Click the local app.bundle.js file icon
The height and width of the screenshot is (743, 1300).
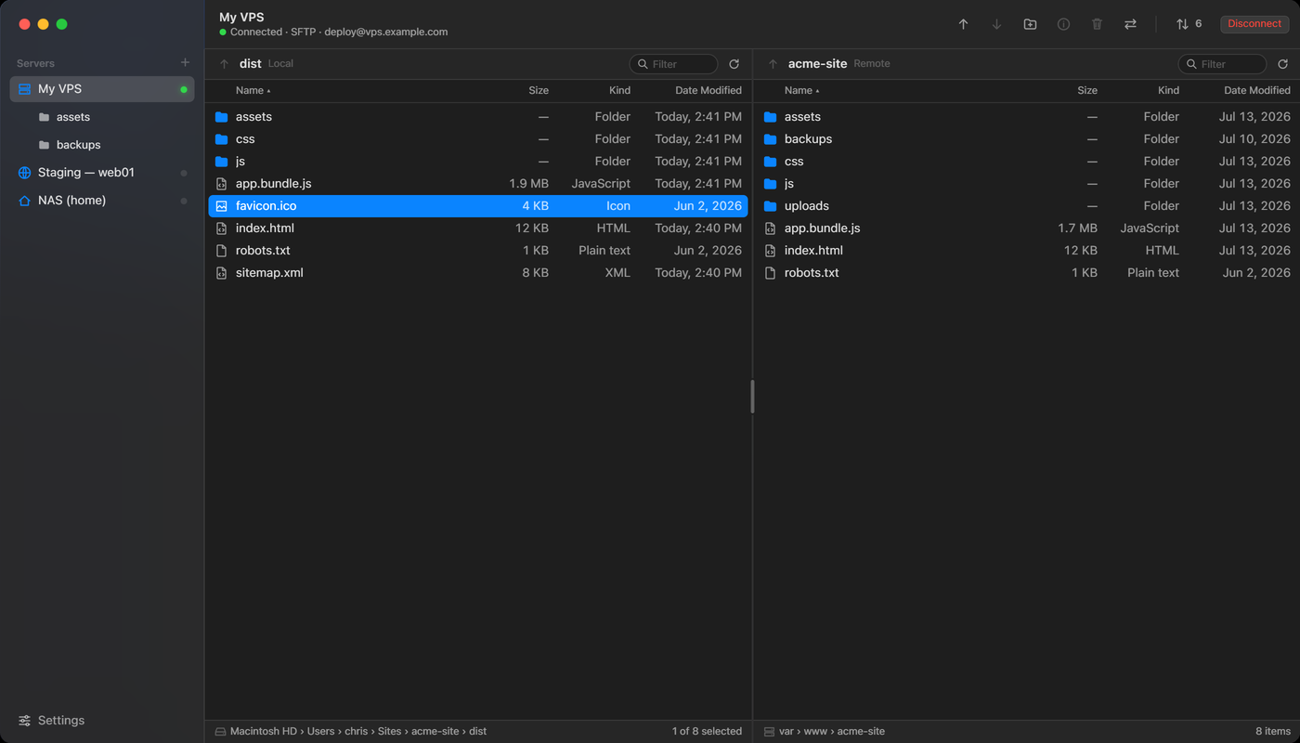(221, 184)
